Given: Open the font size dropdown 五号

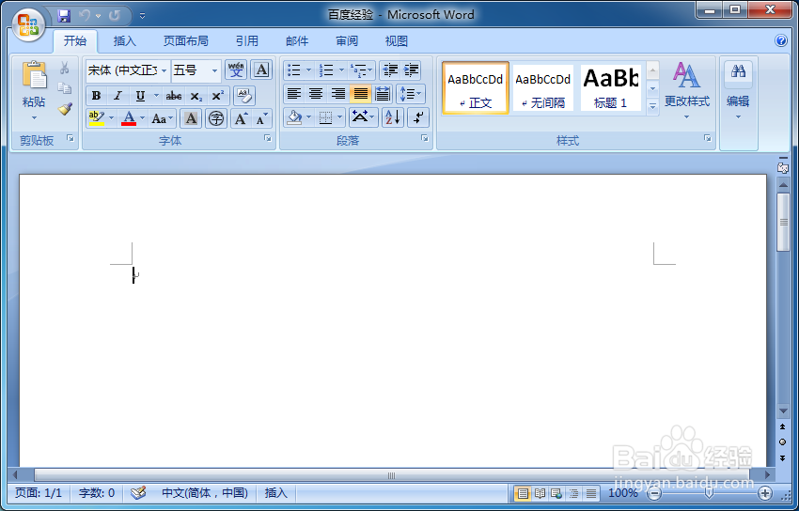Looking at the screenshot, I should pyautogui.click(x=214, y=70).
